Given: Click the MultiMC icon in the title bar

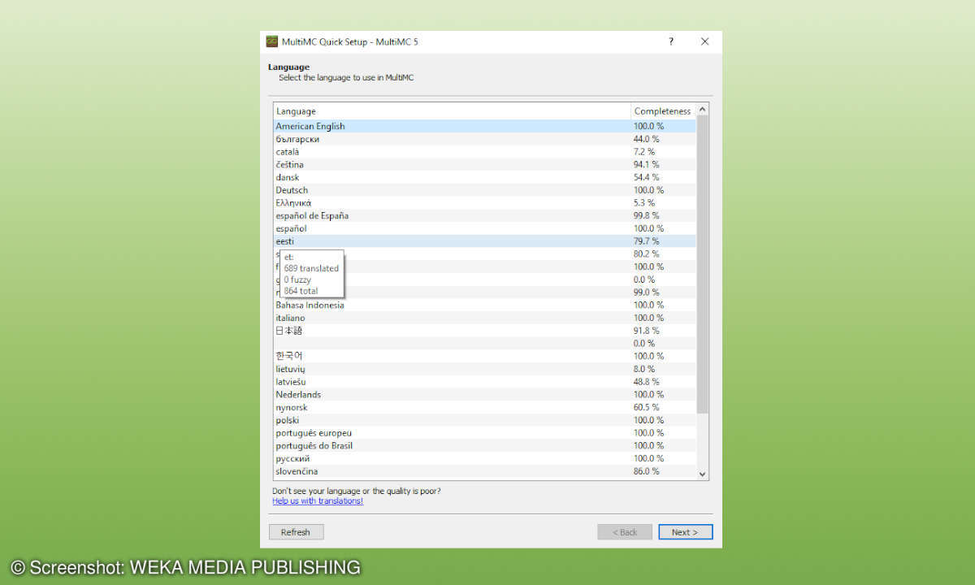Looking at the screenshot, I should [x=272, y=41].
